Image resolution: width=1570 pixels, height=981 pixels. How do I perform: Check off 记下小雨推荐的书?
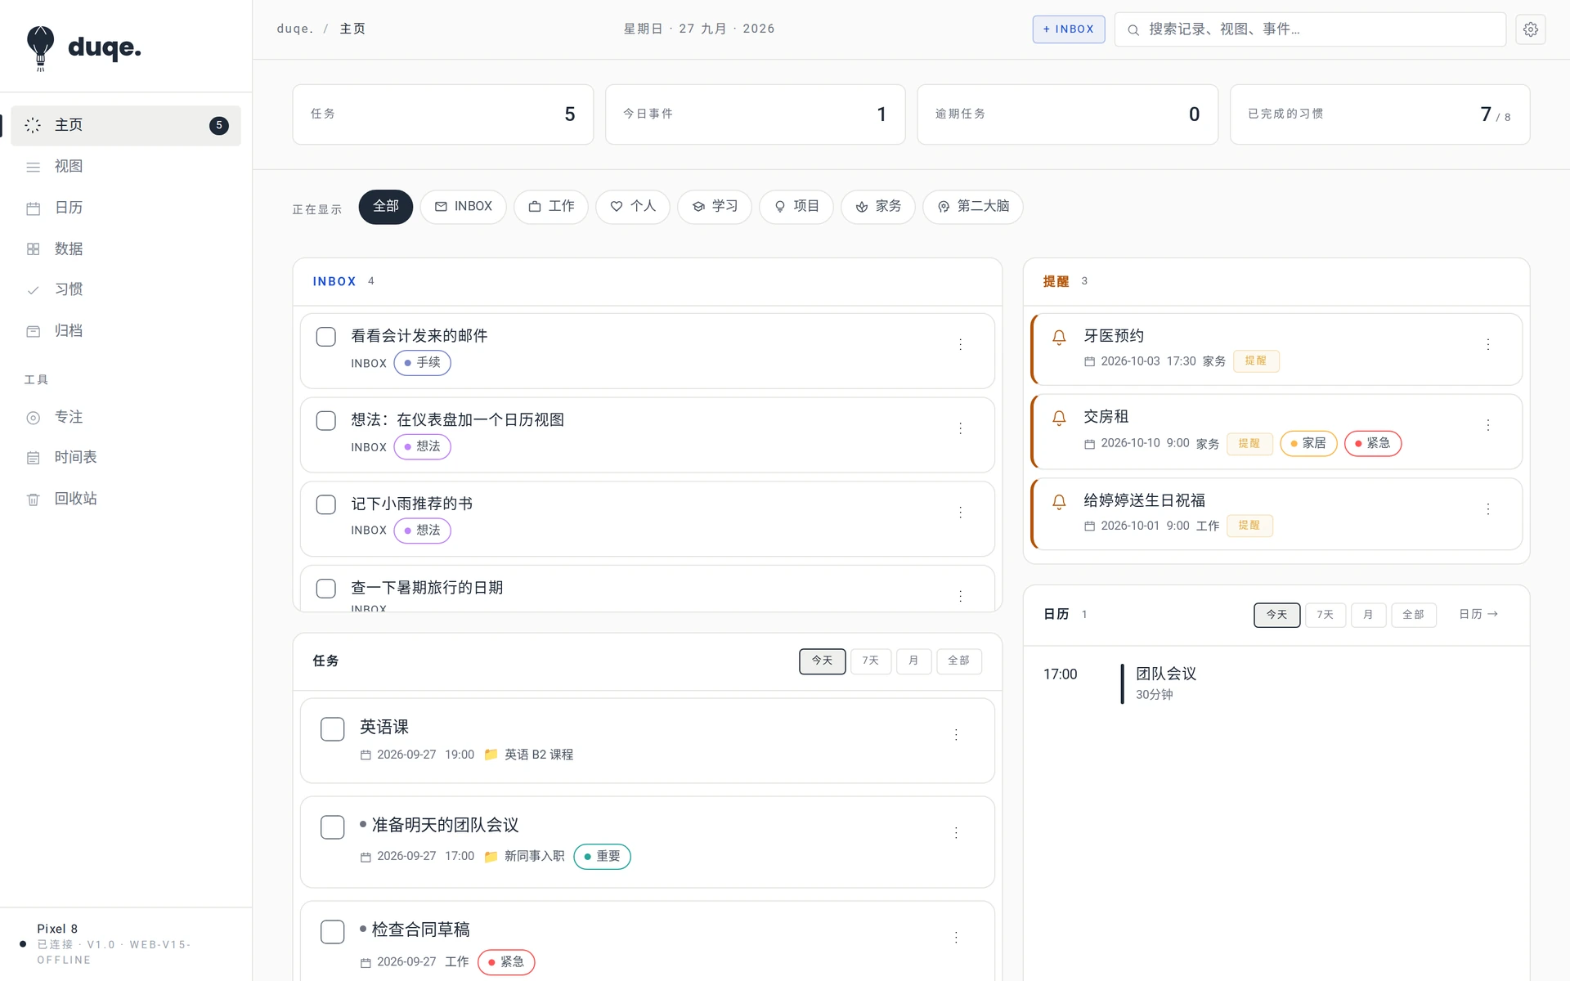[326, 505]
